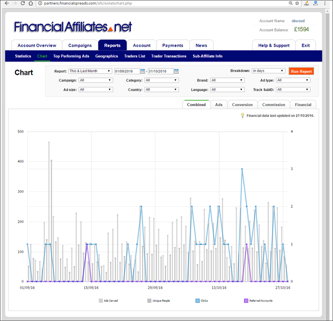Screen dimensions: 333x321
Task: Switch to the Conversion chart tab
Action: [x=242, y=104]
